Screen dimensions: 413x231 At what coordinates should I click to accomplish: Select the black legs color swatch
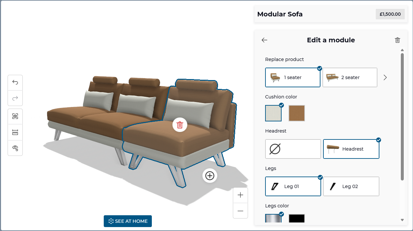click(297, 219)
